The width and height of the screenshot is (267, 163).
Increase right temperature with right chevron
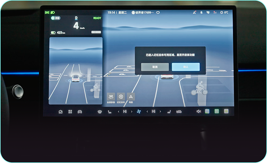160,112
